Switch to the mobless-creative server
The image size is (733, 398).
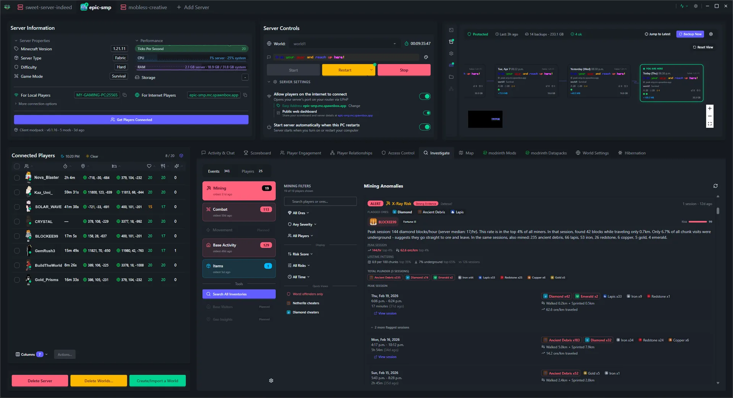tap(144, 7)
